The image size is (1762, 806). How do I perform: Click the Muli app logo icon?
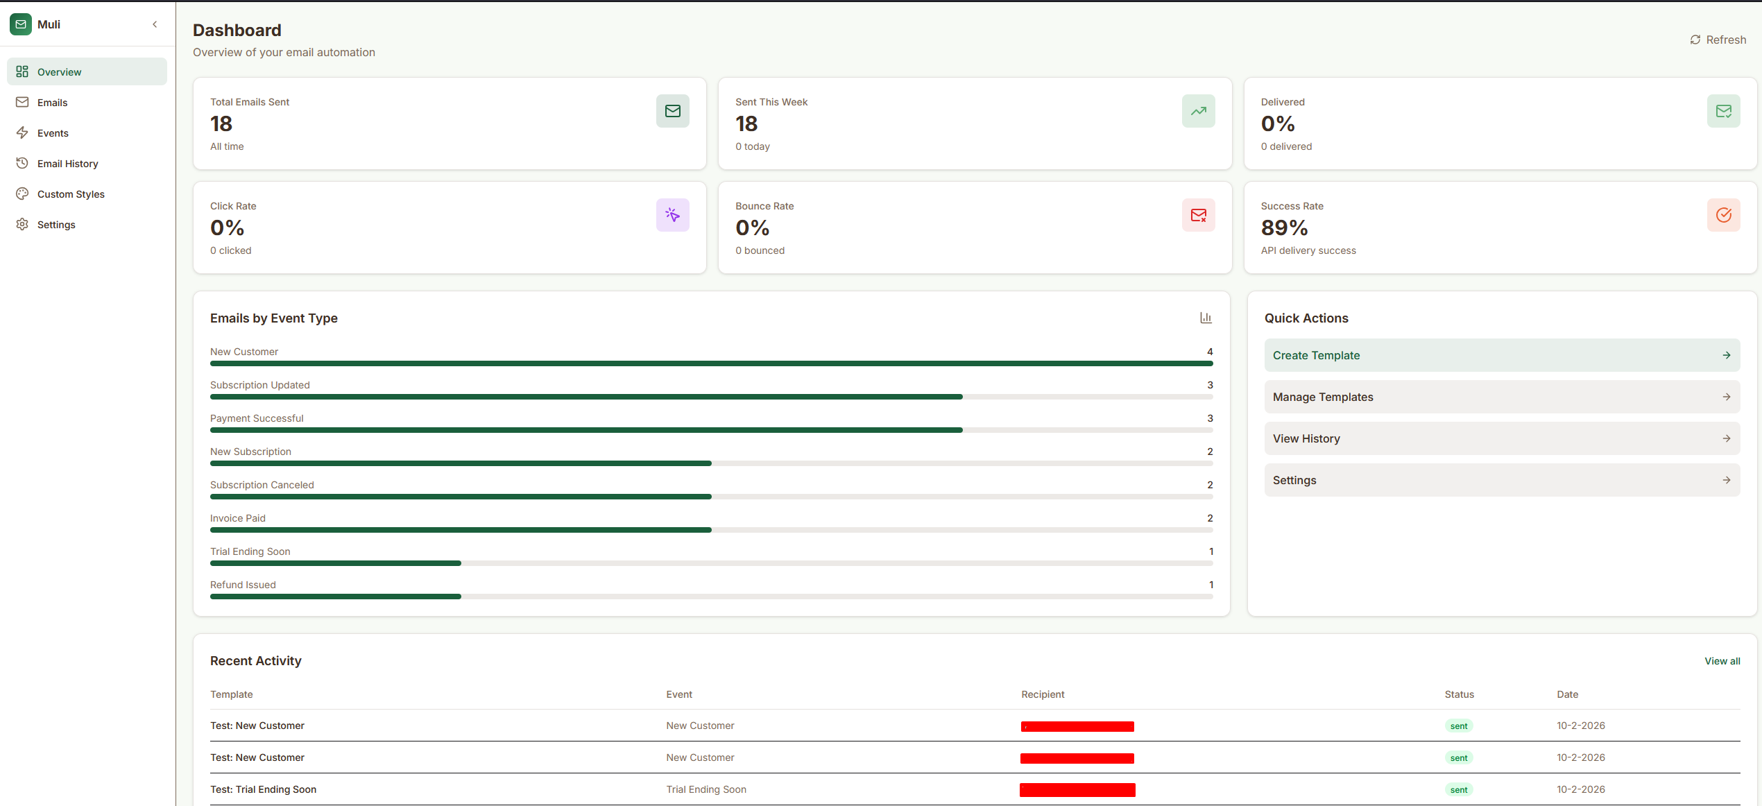21,24
